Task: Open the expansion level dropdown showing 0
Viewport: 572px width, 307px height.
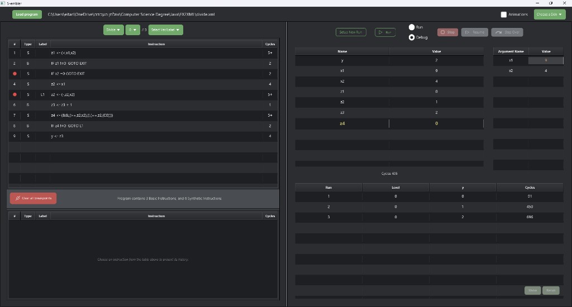Action: point(133,30)
